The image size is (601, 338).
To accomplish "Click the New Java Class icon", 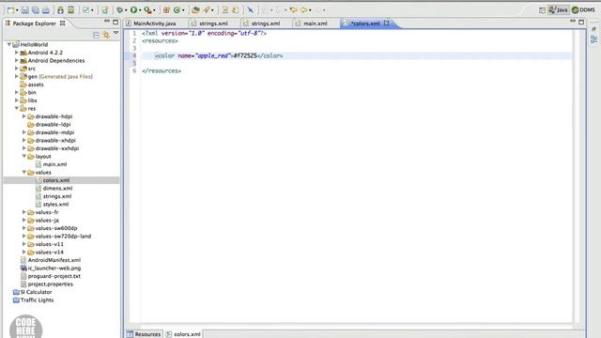I will (x=177, y=10).
